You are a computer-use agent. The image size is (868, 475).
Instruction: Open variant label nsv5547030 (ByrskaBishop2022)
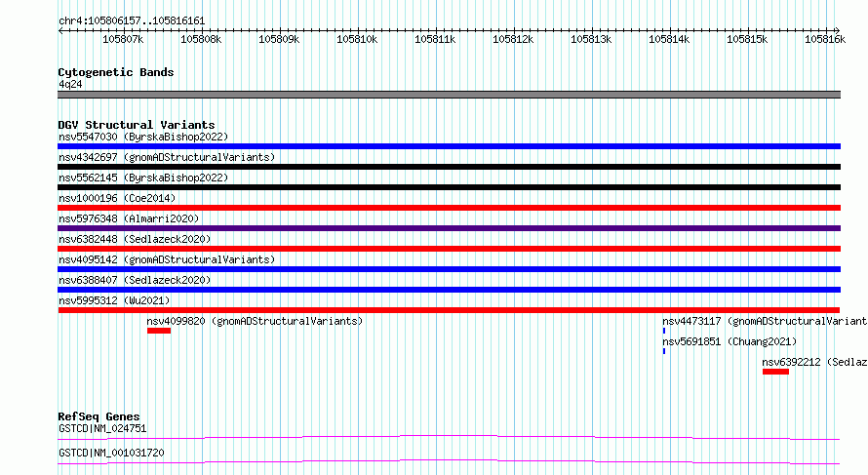pos(143,137)
